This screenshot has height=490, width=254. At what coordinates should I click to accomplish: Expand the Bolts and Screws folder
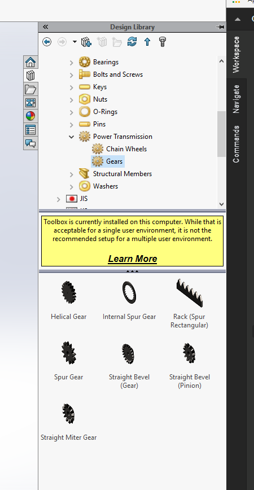[x=72, y=75]
